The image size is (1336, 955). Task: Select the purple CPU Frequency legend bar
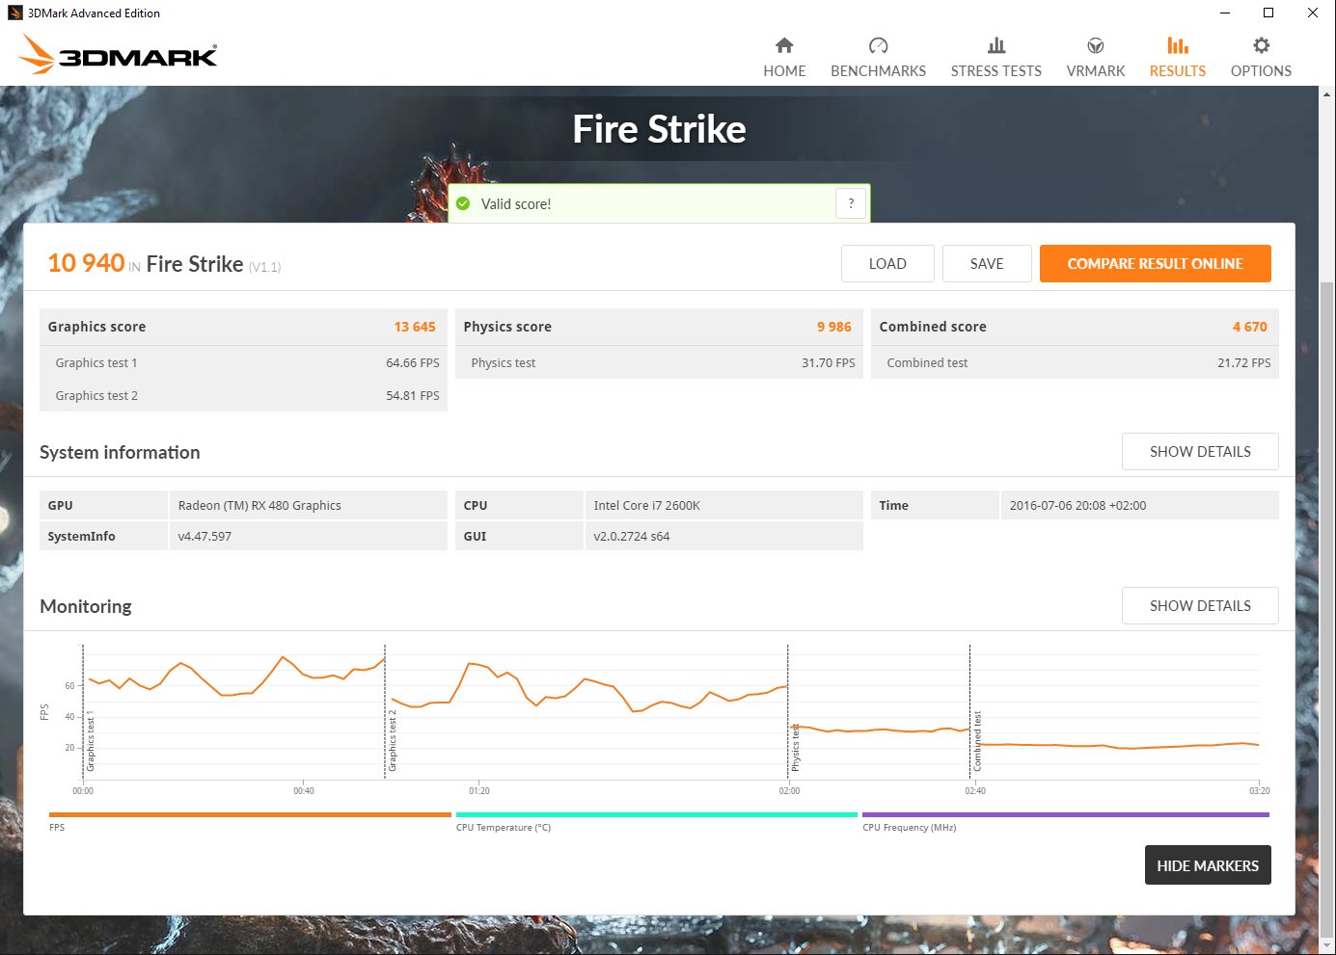coord(1066,814)
